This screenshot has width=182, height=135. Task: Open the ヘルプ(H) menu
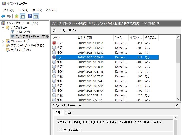[52, 10]
